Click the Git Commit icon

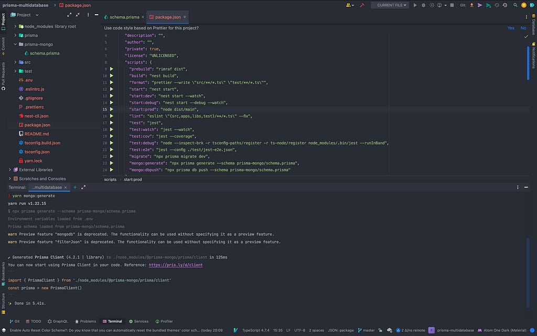[x=480, y=5]
